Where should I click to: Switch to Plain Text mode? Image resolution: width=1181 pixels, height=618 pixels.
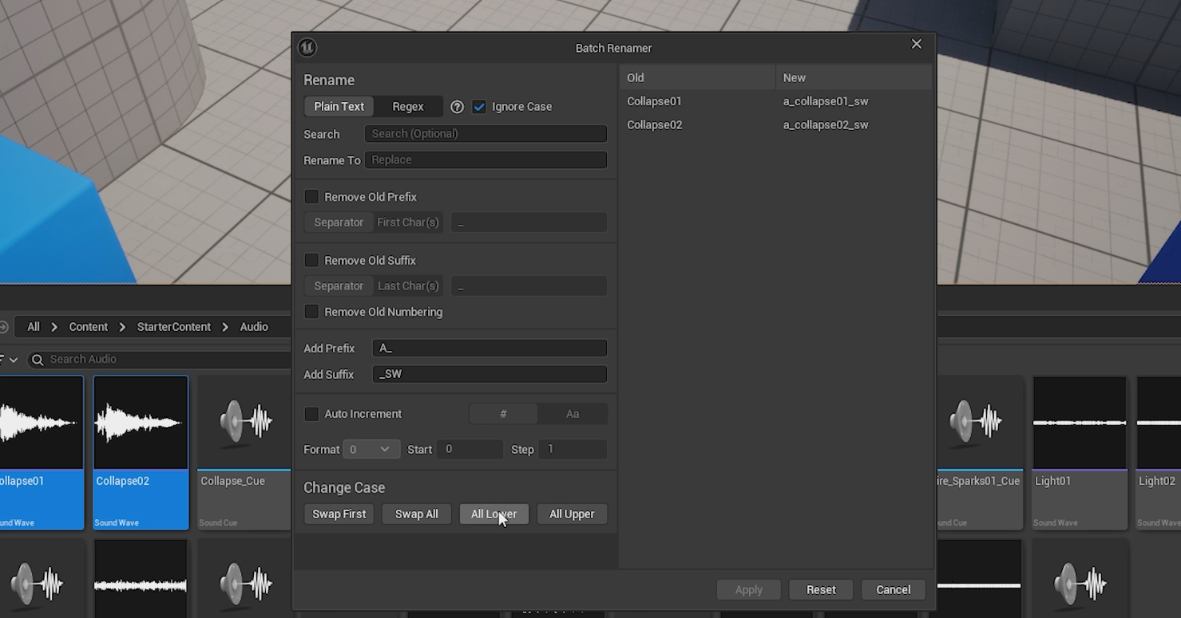tap(339, 107)
